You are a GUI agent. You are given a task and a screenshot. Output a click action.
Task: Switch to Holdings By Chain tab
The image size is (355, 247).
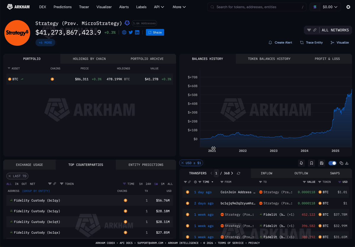tap(89, 59)
